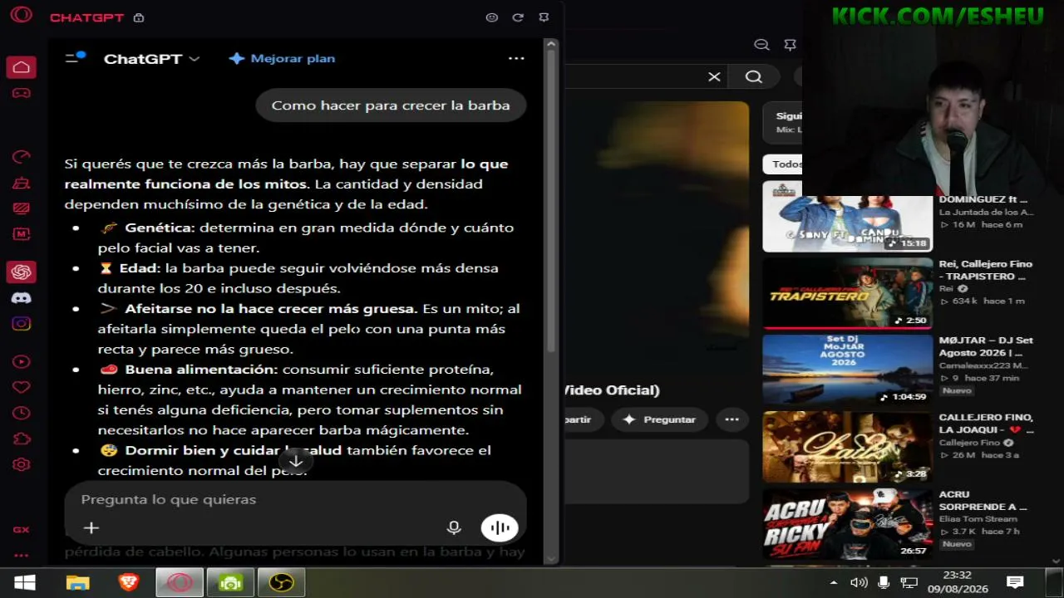
Task: Start ChatGPT voice mode
Action: click(500, 527)
